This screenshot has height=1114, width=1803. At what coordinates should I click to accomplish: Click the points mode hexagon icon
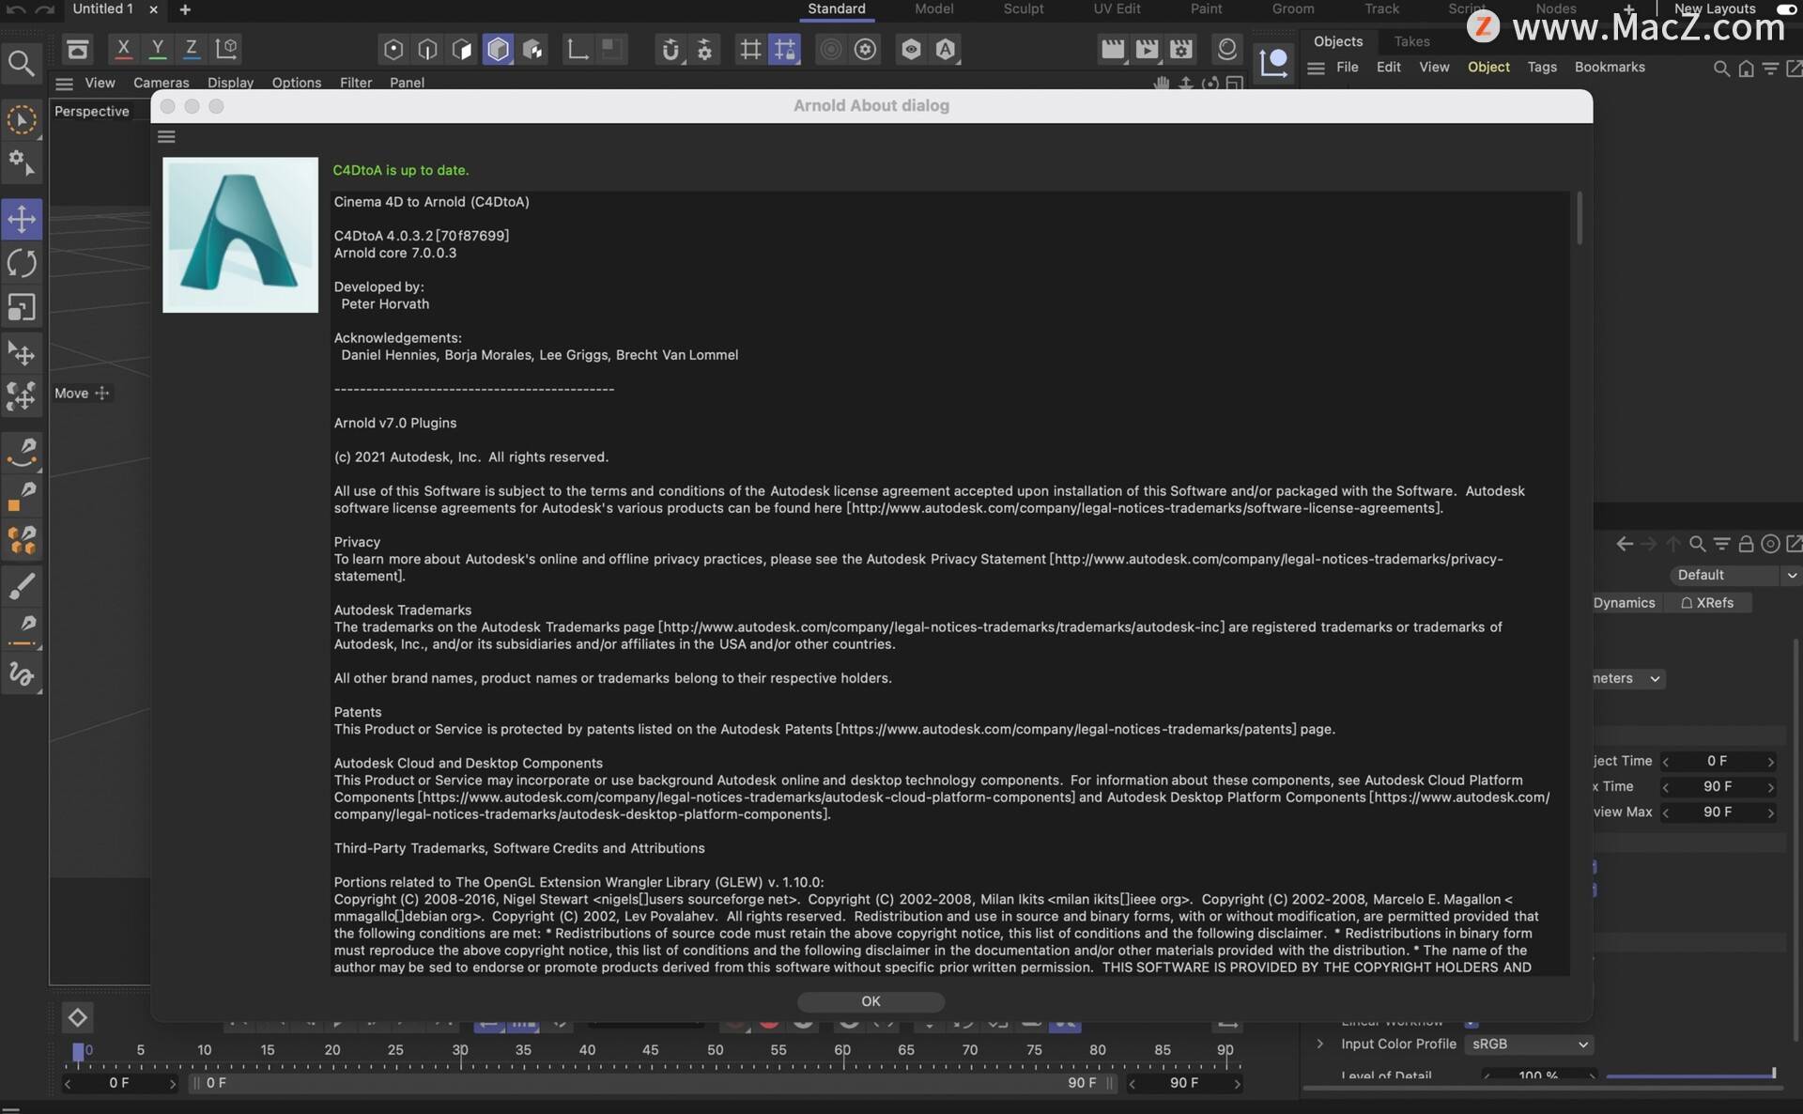point(393,49)
